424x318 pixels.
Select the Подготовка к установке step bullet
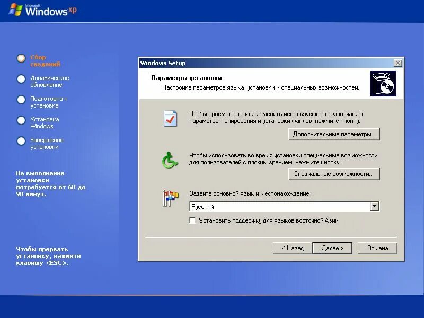21,100
